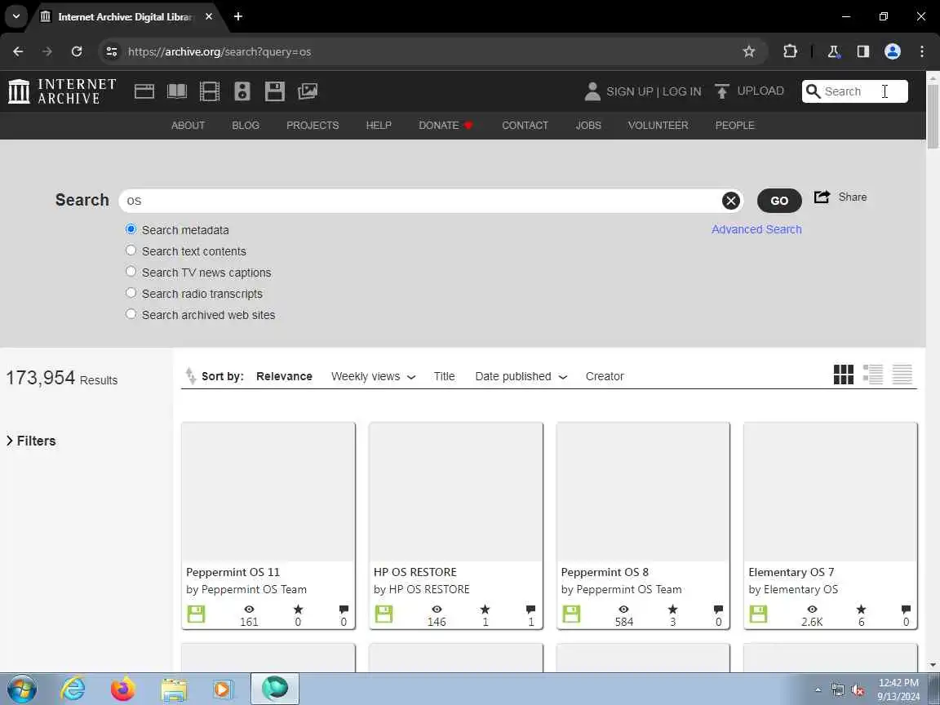940x705 pixels.
Task: Open the Peppermint OS 8 item thumbnail
Action: click(x=643, y=492)
